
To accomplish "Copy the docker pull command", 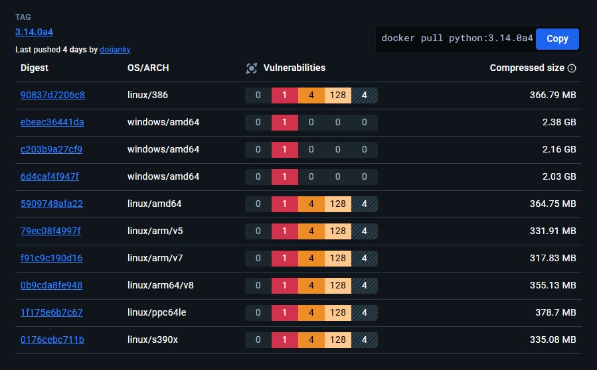I will [556, 39].
